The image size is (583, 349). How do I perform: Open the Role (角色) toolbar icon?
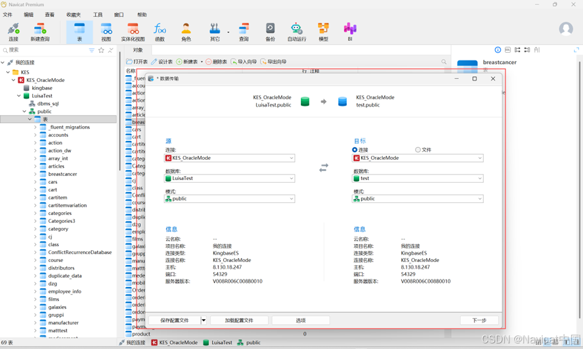coord(186,32)
